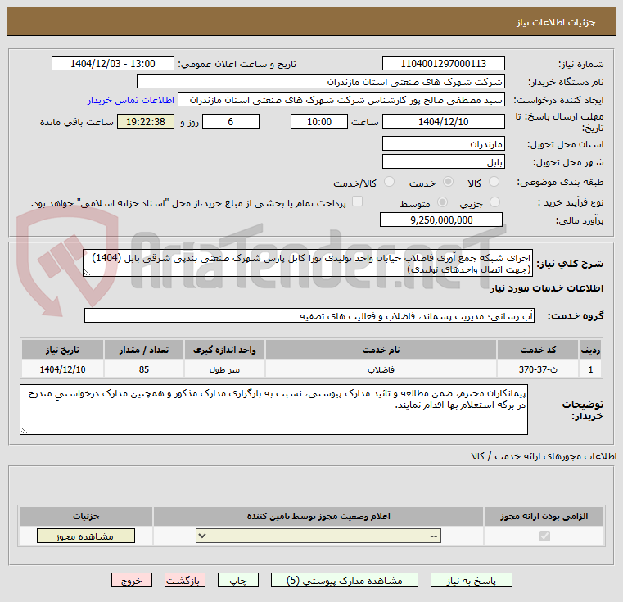Click the چاپ print button
This screenshot has width=623, height=602.
[238, 580]
